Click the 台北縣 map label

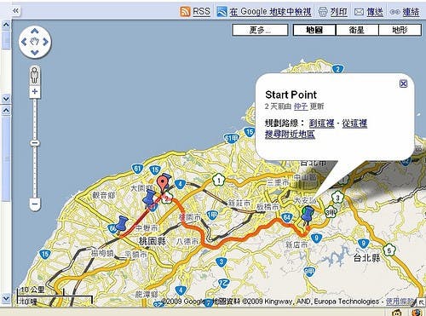[366, 258]
